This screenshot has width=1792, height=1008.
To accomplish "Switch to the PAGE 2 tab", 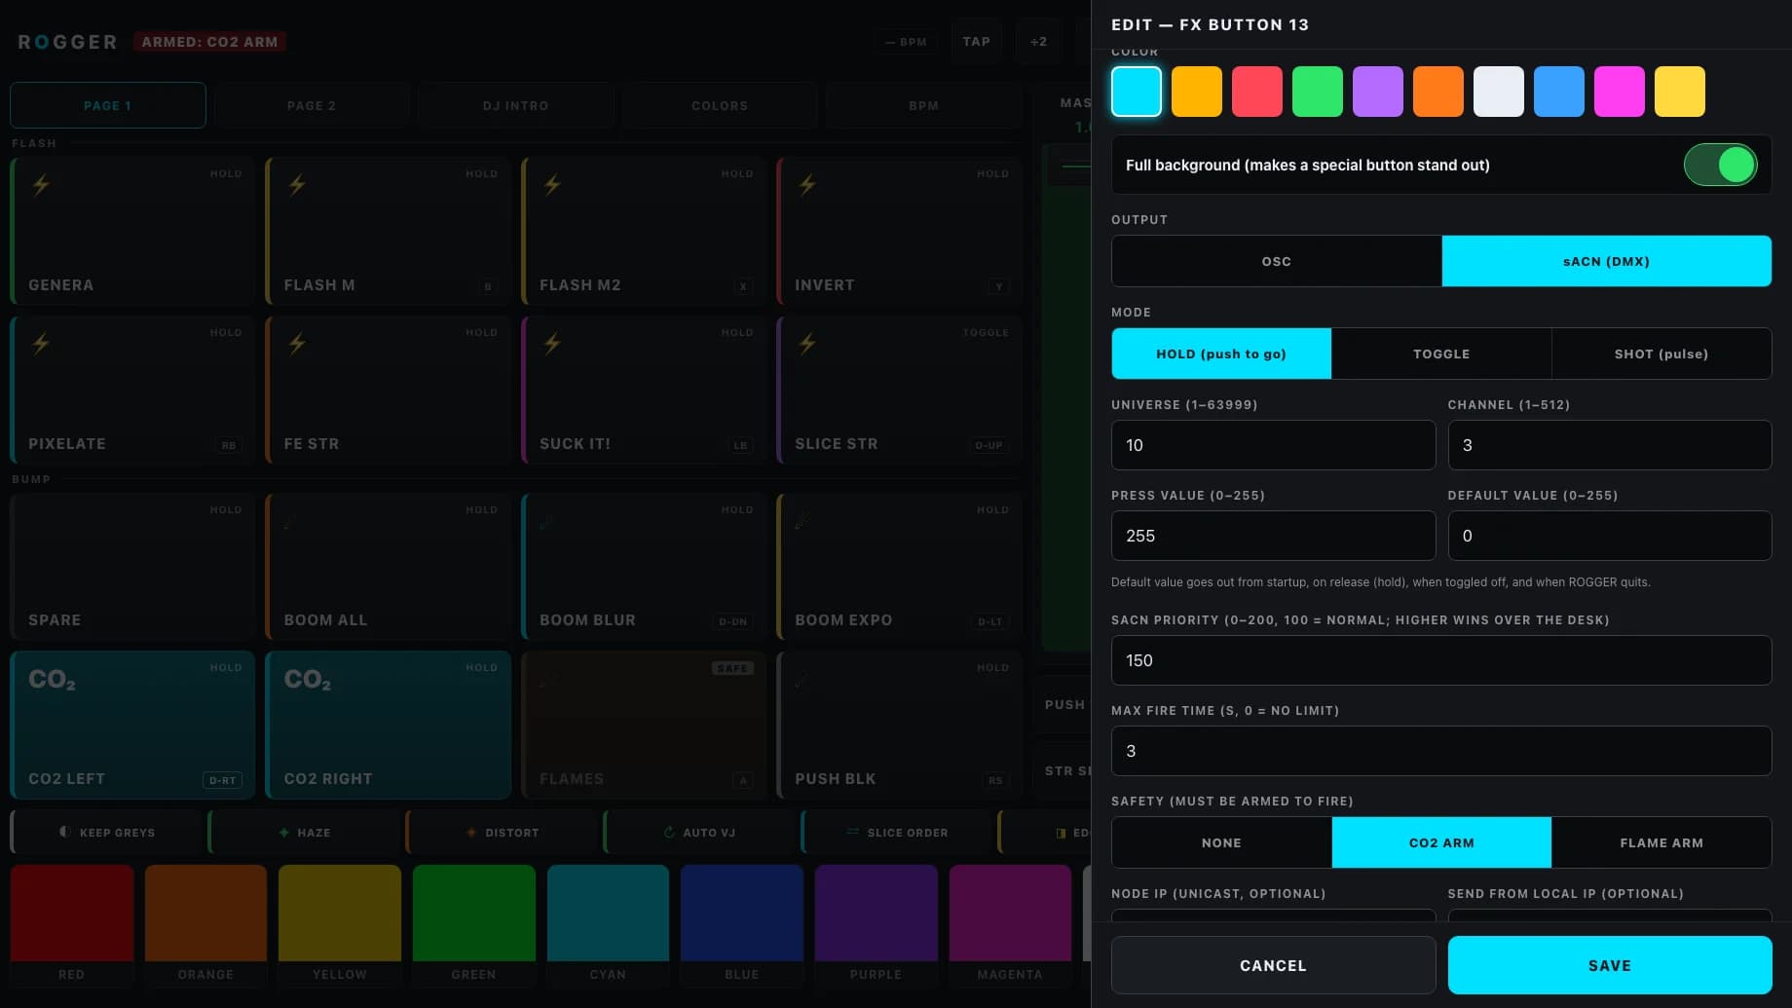I will pos(312,105).
